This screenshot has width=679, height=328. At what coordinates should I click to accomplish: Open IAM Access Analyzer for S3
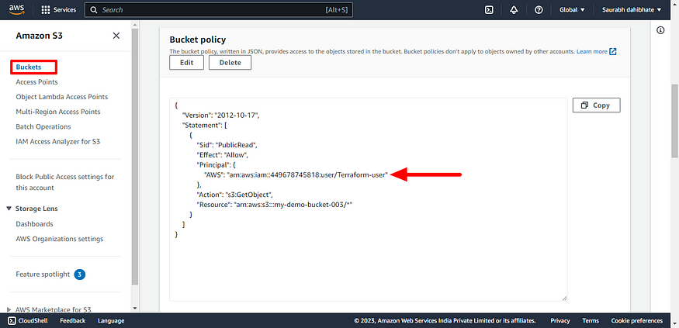58,141
